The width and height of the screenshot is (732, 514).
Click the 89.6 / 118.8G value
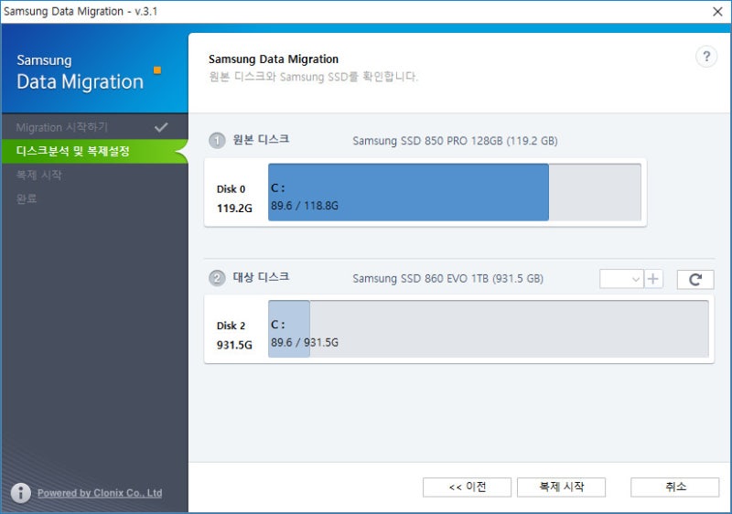(305, 206)
